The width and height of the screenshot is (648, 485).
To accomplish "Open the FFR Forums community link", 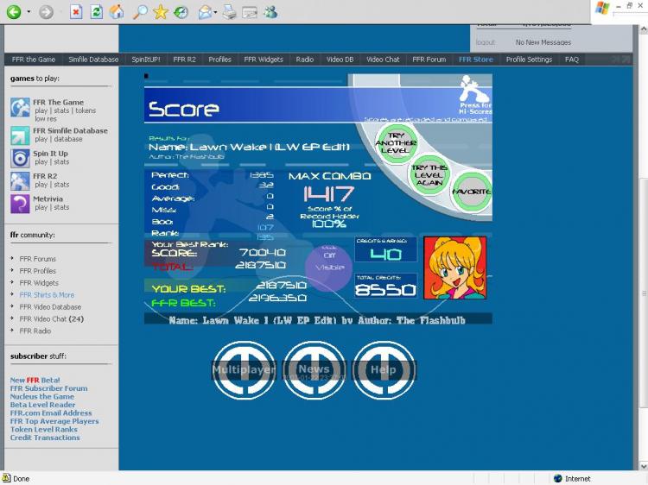I will pyautogui.click(x=38, y=259).
